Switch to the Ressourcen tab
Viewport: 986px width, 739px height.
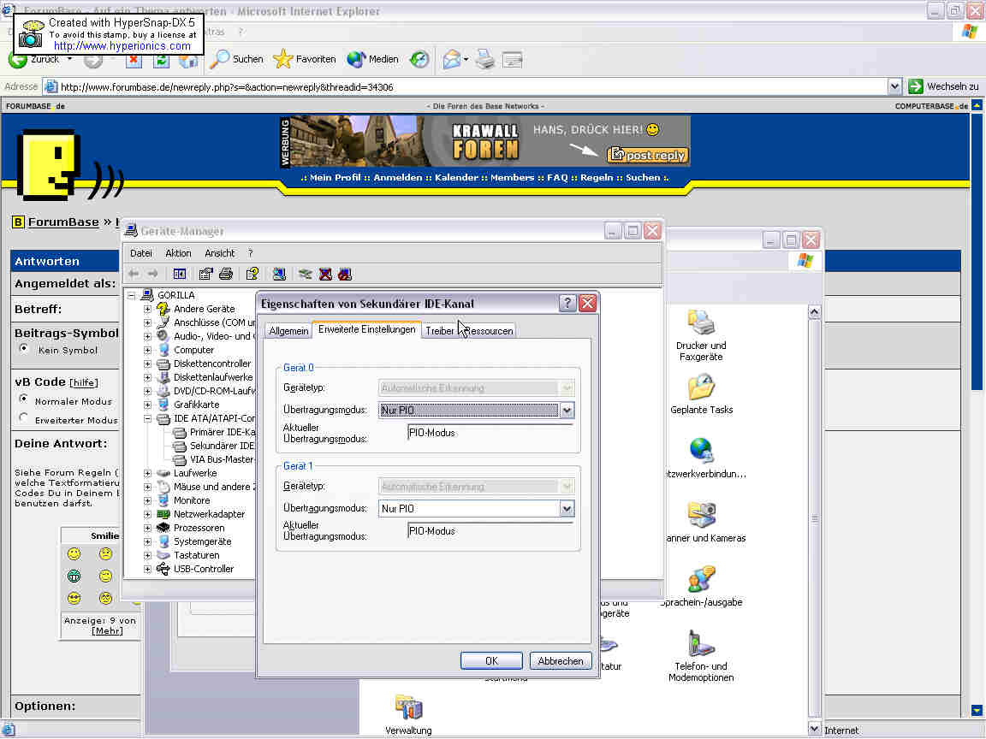coord(489,331)
